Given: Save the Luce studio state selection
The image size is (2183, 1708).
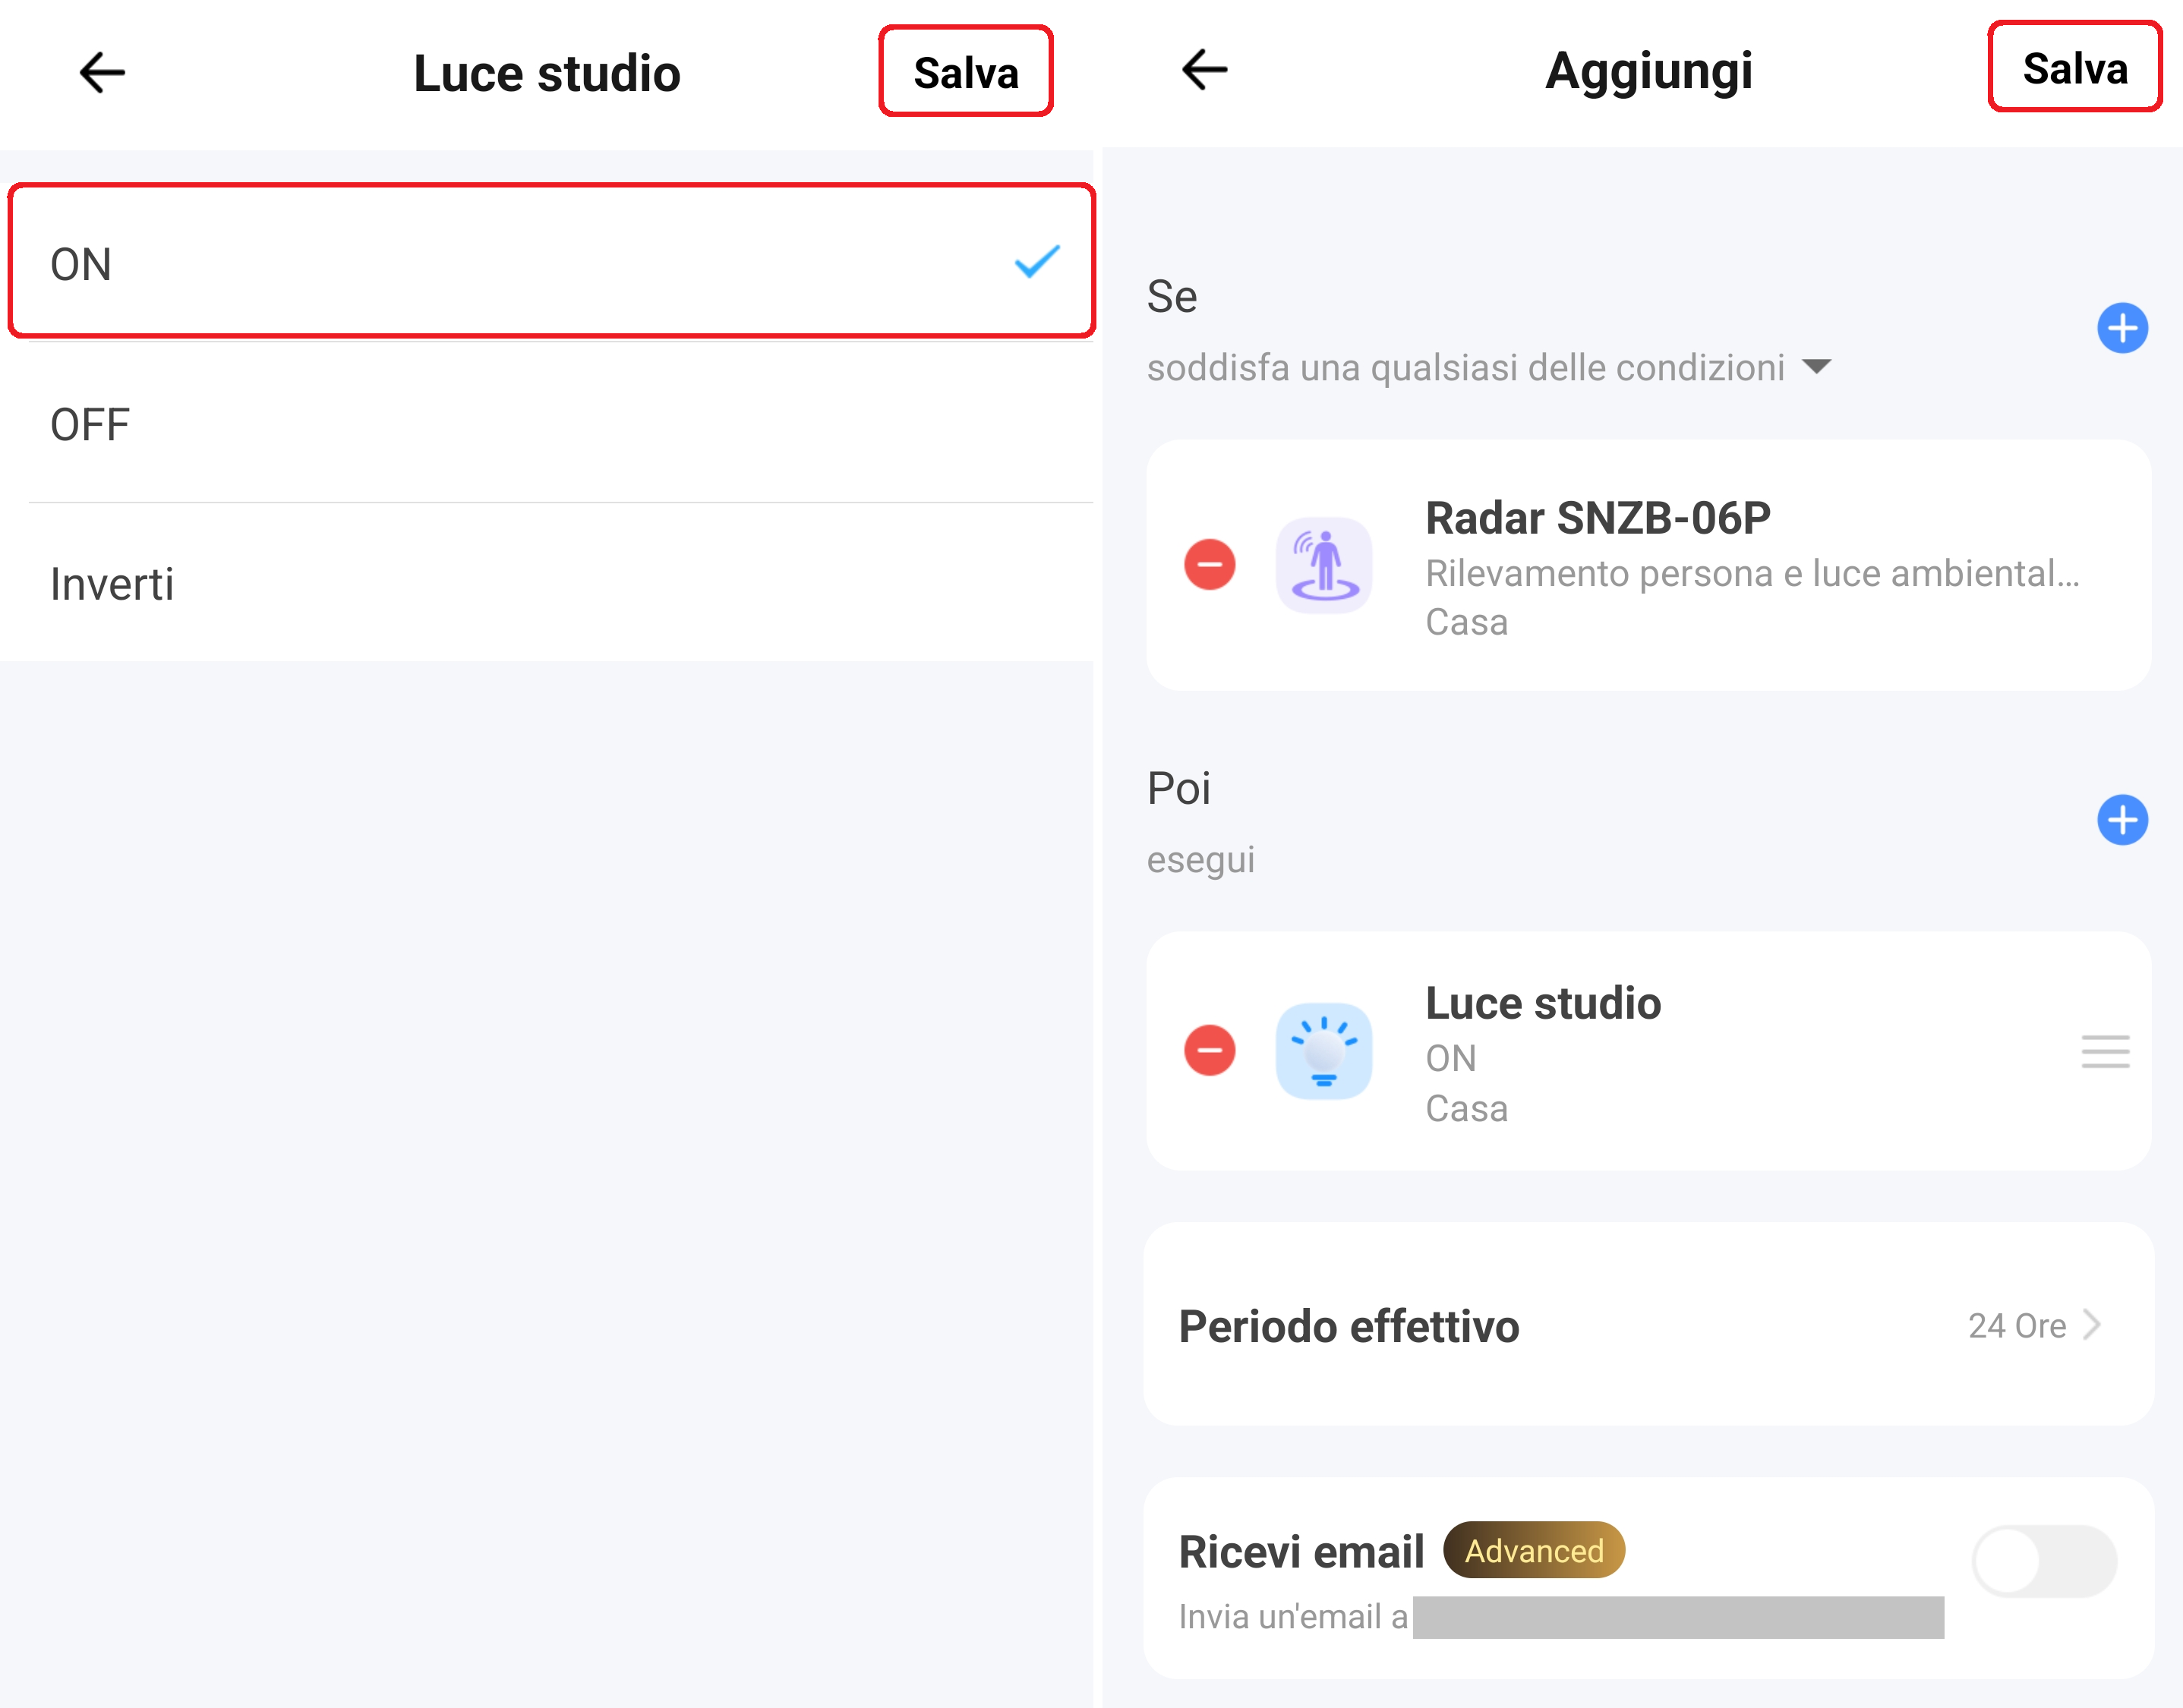Looking at the screenshot, I should click(x=965, y=72).
